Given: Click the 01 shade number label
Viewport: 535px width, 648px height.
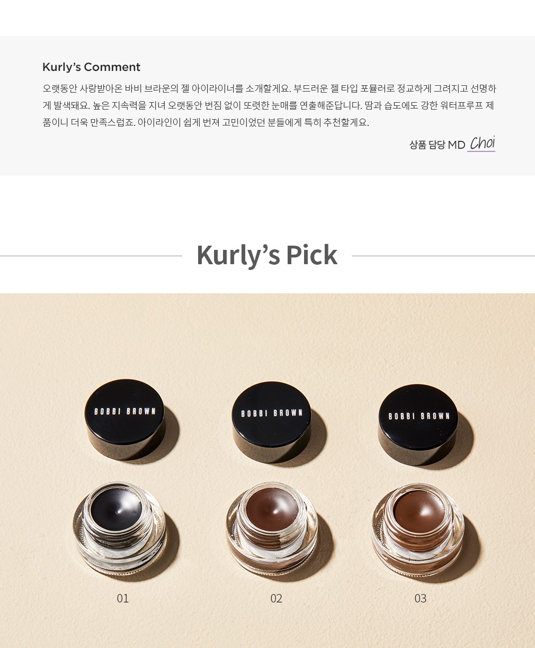Looking at the screenshot, I should click(x=122, y=598).
